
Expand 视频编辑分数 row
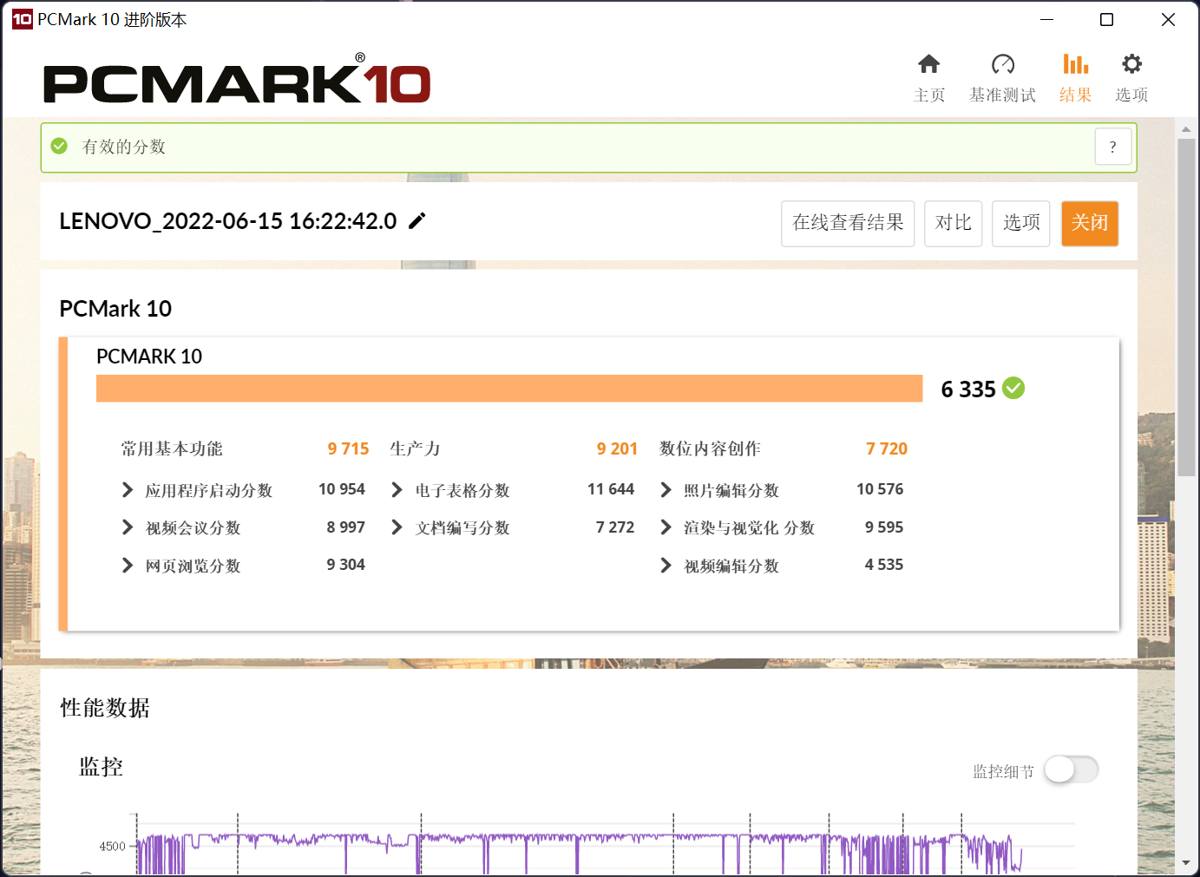666,566
